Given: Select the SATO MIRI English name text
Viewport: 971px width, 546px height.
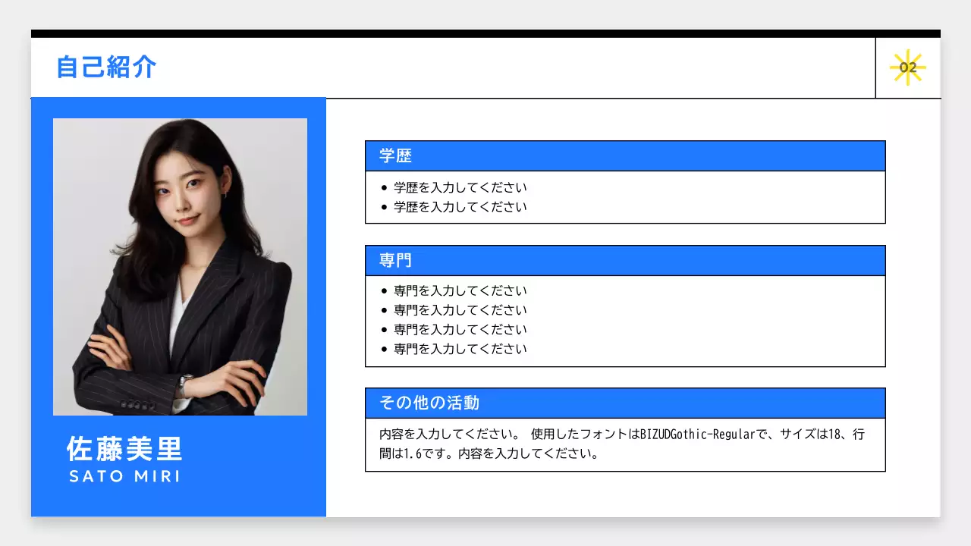Looking at the screenshot, I should [x=124, y=476].
